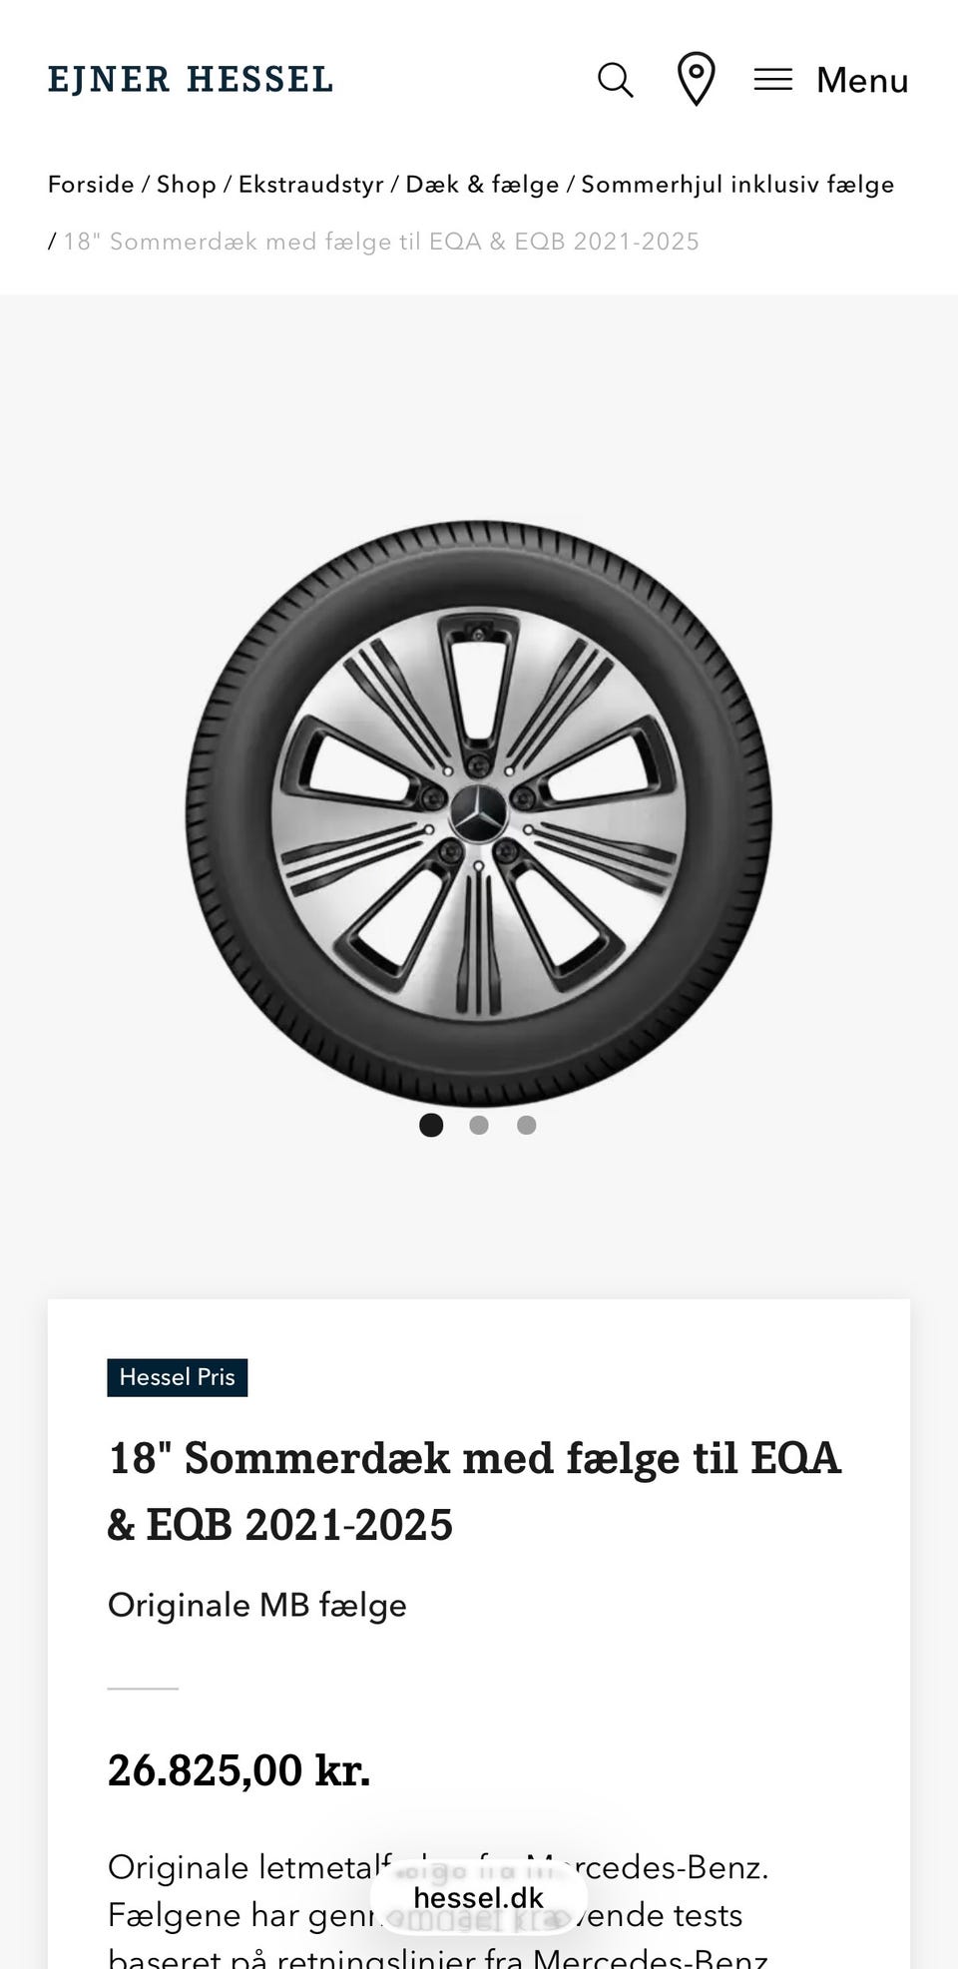The height and width of the screenshot is (1969, 958).
Task: Switch to the second carousel image dot
Action: [479, 1125]
